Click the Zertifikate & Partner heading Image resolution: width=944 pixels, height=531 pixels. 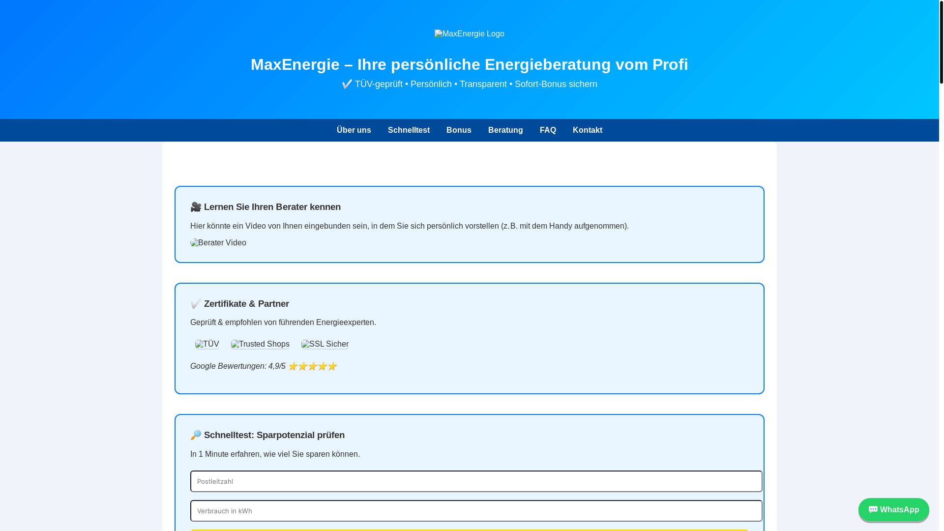click(239, 304)
